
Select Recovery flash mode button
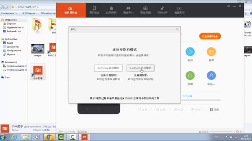click(109, 68)
